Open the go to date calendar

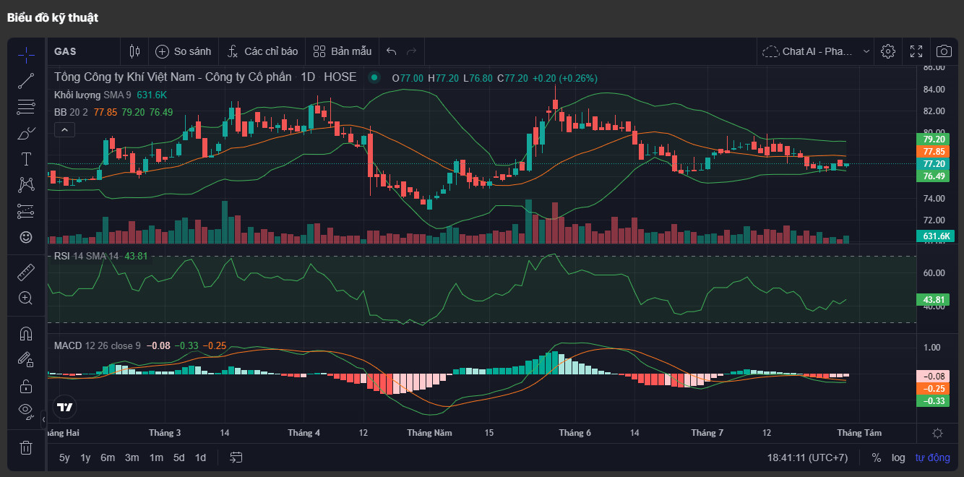pos(236,457)
